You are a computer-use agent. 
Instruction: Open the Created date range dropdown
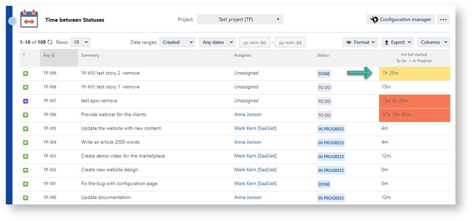177,42
